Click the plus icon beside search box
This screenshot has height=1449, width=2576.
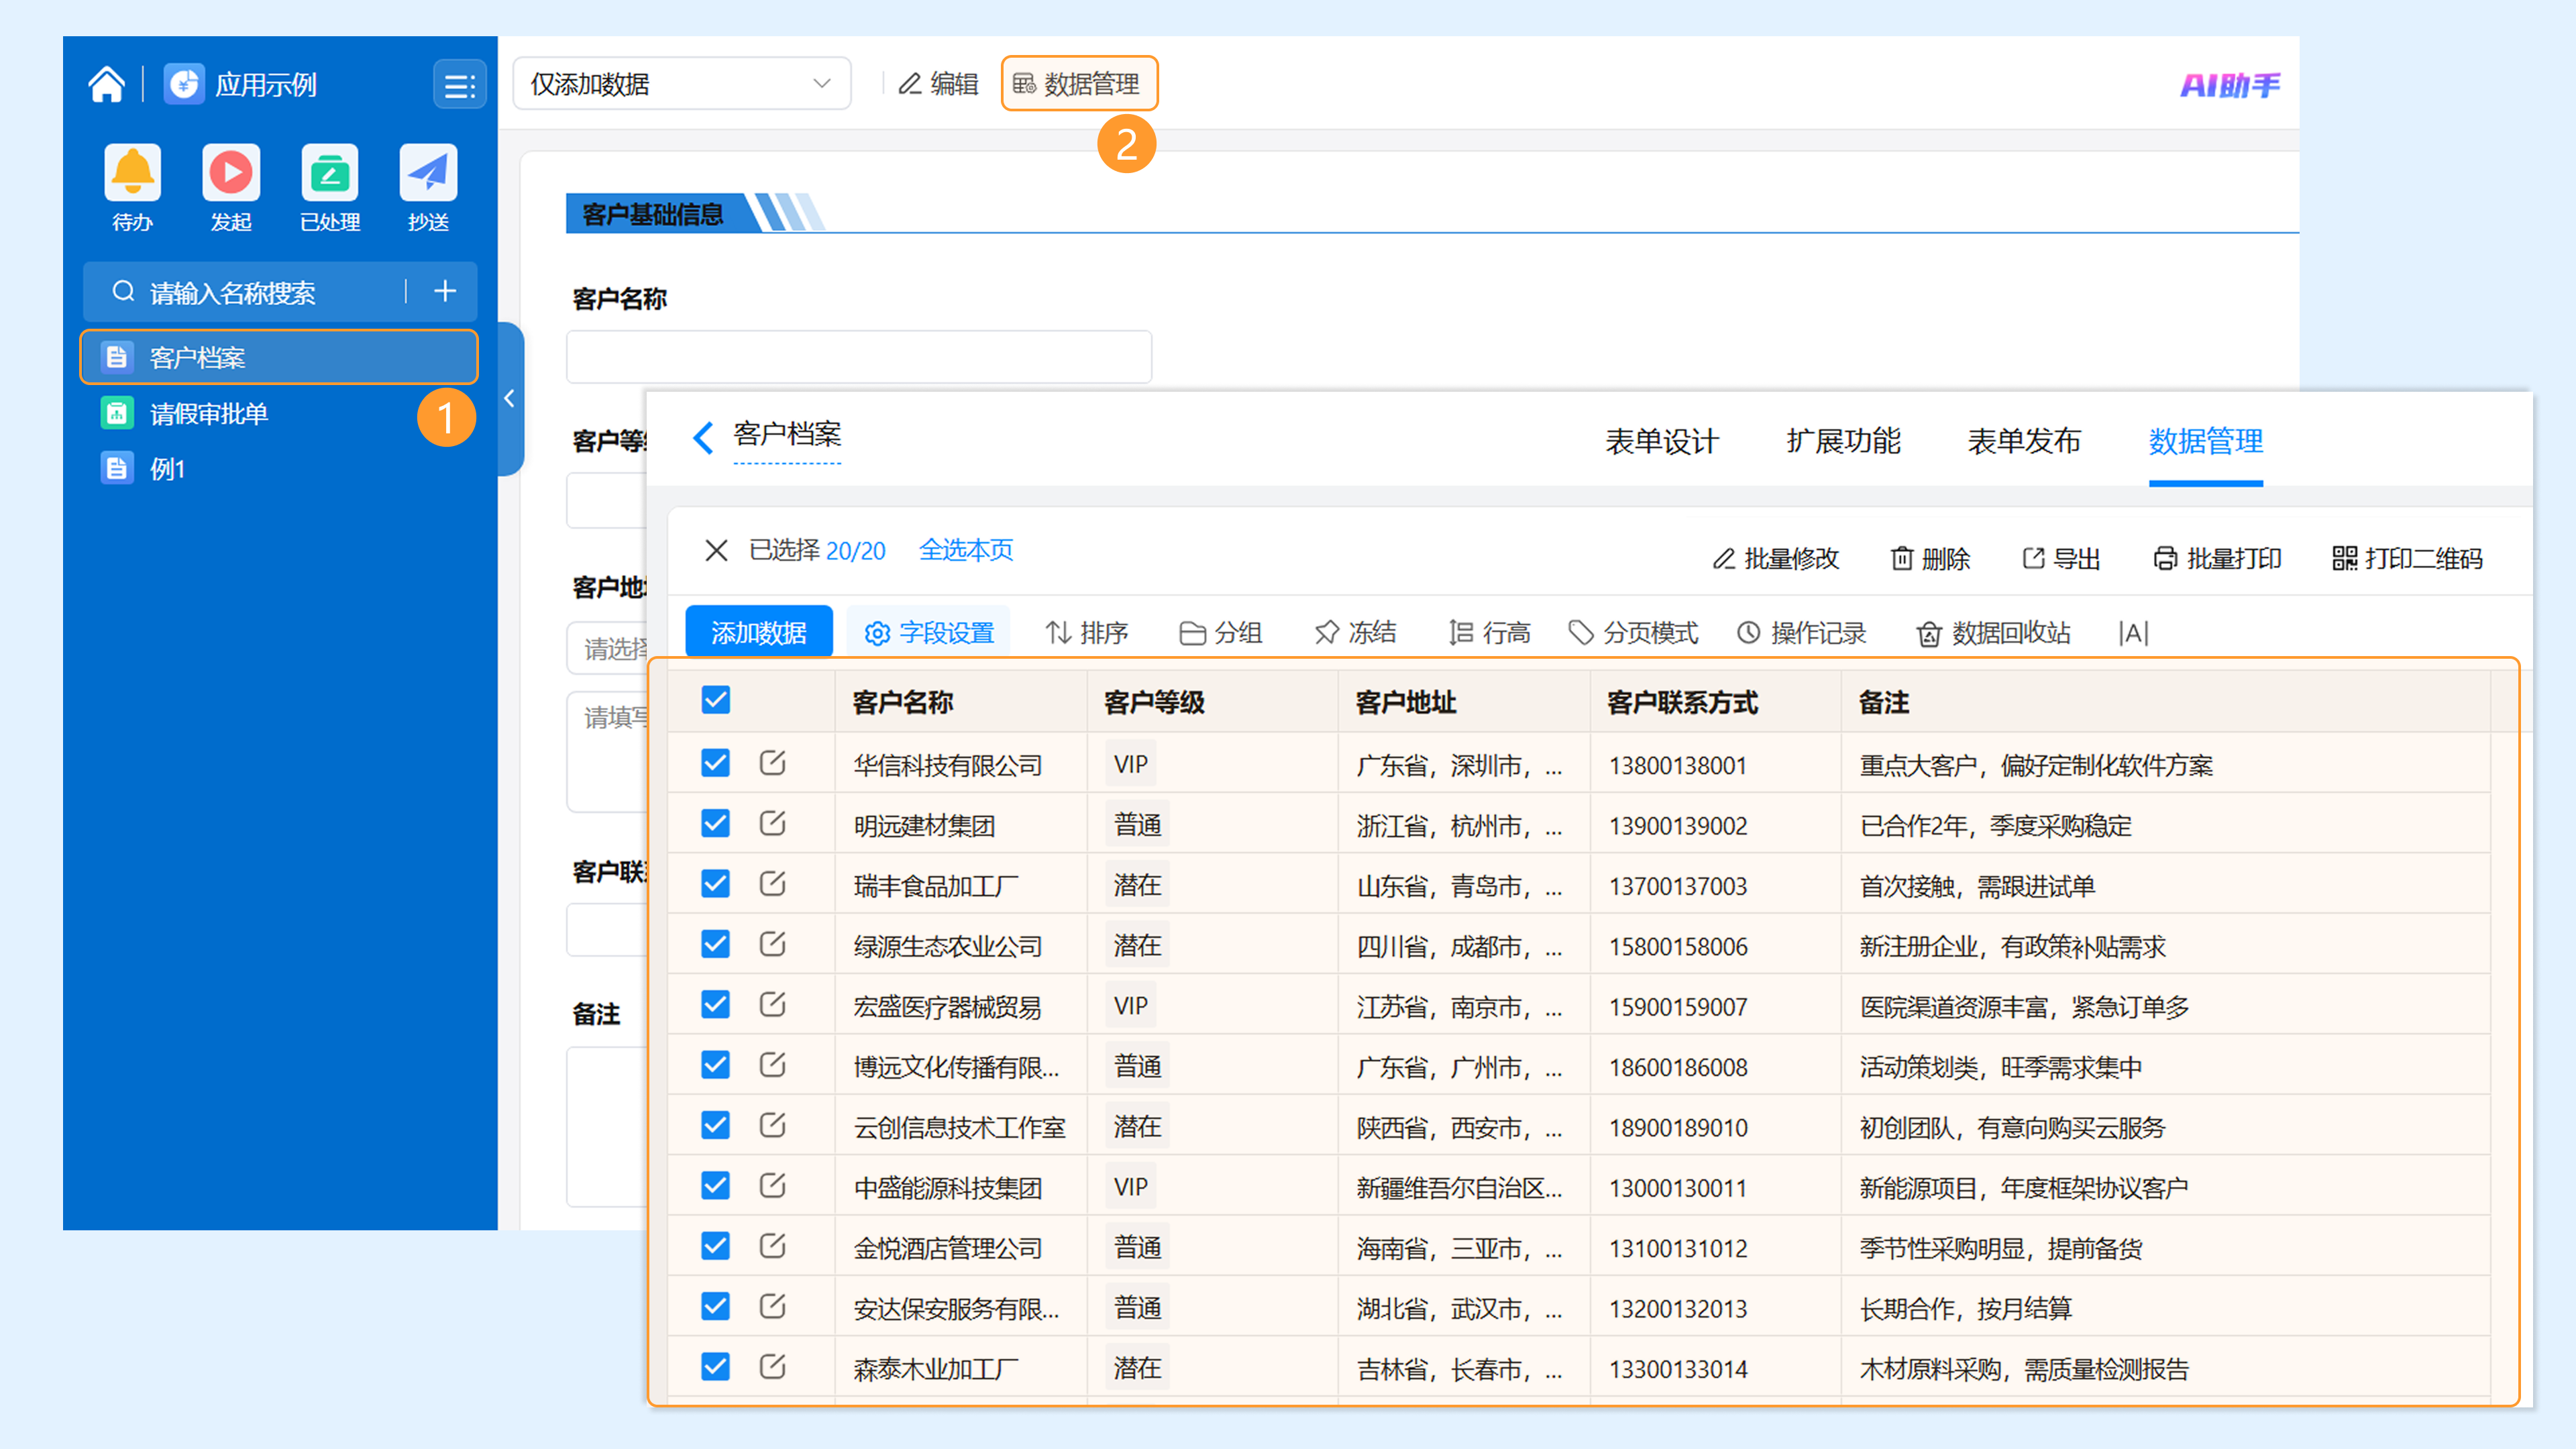point(445,291)
